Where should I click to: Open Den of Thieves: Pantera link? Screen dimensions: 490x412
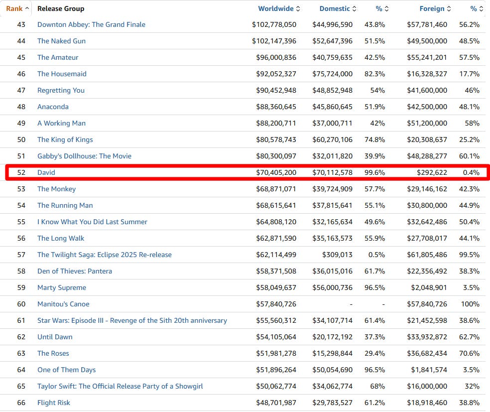74,272
